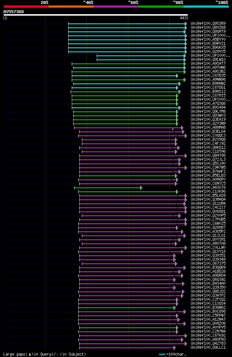Click the UniRef100_A1ZN47 label
Viewport: 232px width, 357px height.
point(208,320)
